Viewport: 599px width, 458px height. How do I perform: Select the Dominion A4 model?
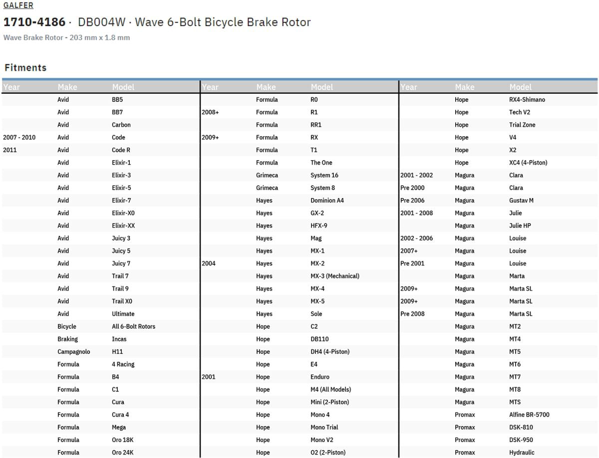click(327, 201)
